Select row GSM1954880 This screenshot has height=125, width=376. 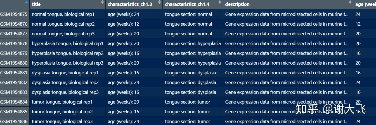pyautogui.click(x=14, y=63)
